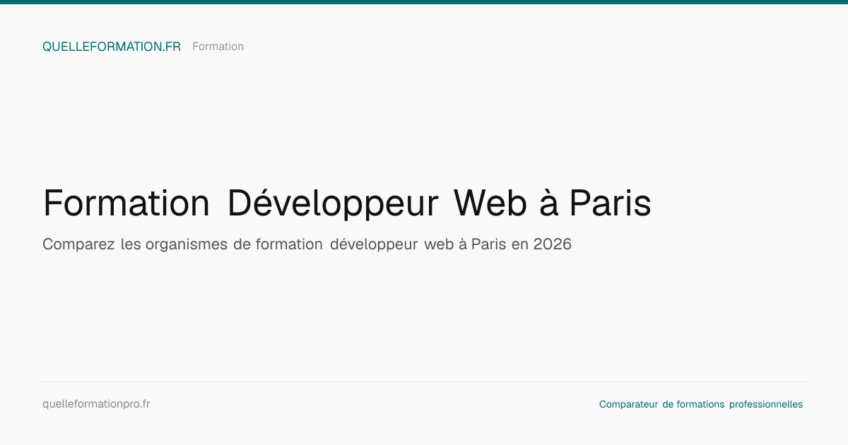
Task: Click the subtitle starting with Comparez les organismes
Action: tap(307, 244)
